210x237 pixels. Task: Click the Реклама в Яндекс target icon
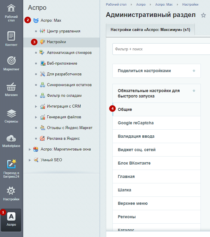point(43,138)
